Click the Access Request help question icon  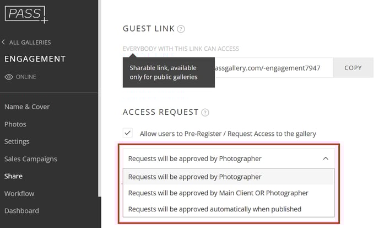205,113
